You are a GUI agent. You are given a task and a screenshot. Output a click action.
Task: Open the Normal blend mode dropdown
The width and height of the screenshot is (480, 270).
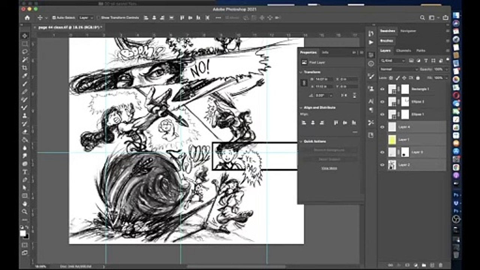click(x=399, y=69)
